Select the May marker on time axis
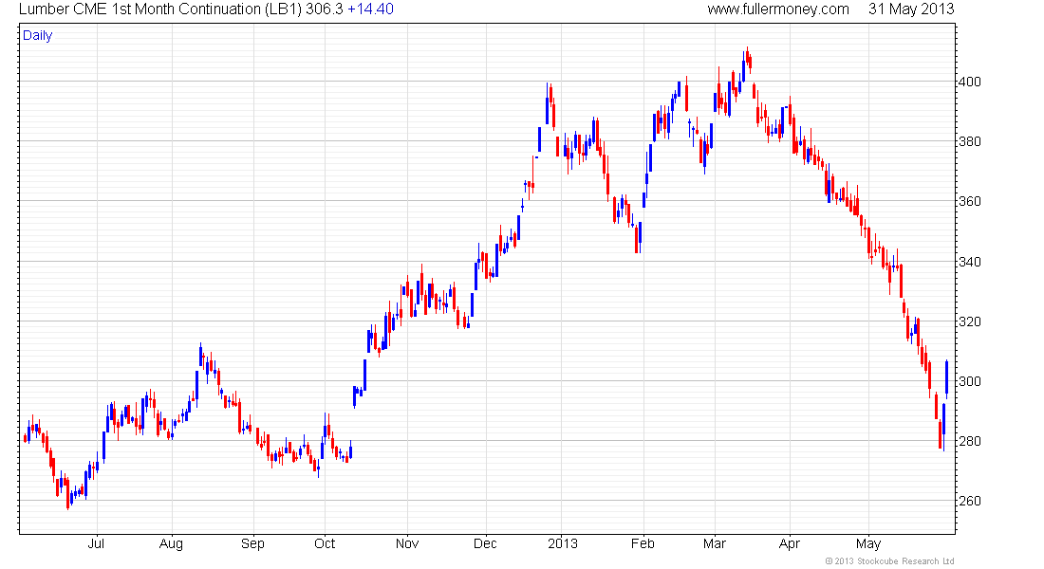Image resolution: width=1044 pixels, height=569 pixels. click(x=868, y=543)
